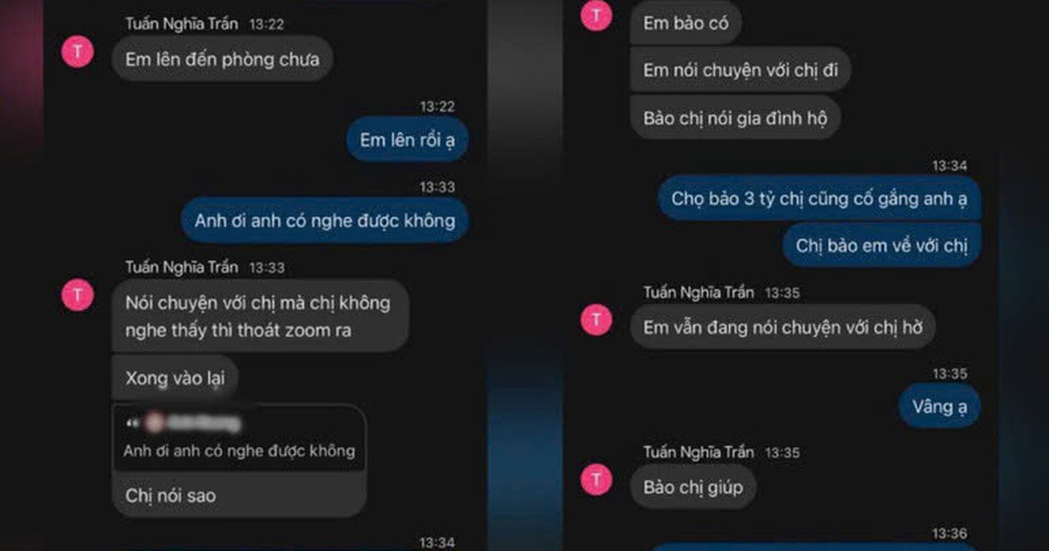Click the 'Chị bảo em về với chị' message
The image size is (1049, 551).
882,246
